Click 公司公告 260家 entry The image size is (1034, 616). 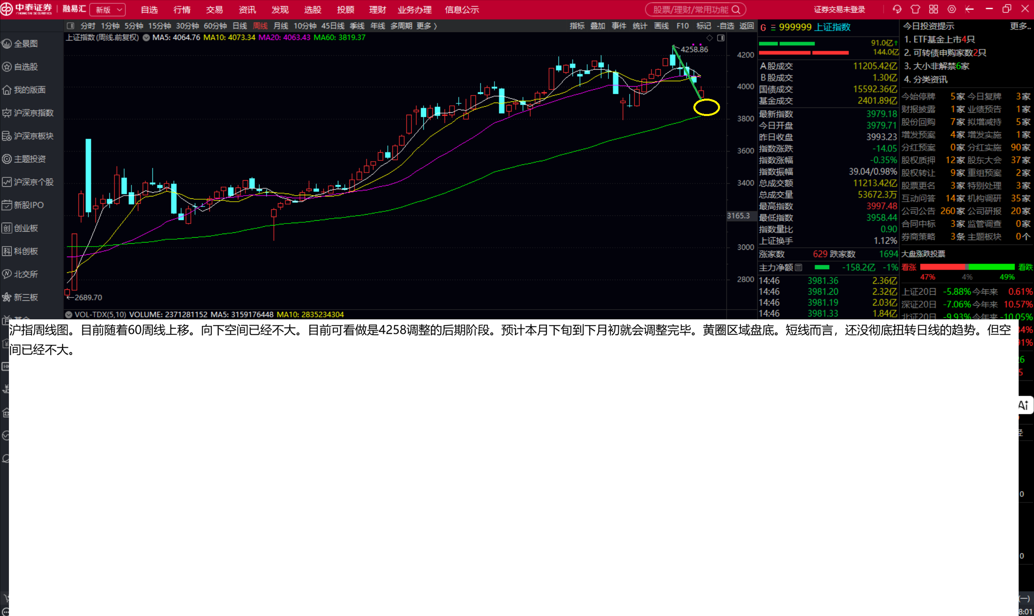click(933, 211)
